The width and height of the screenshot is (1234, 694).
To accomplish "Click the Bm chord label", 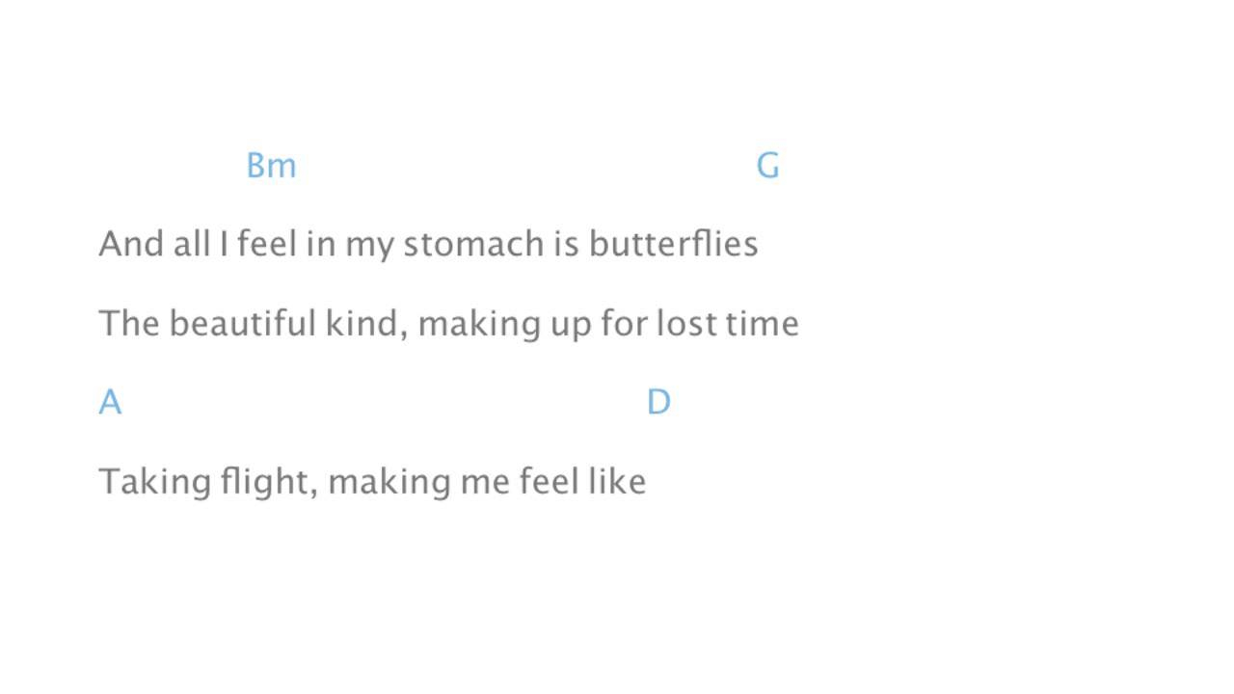I will [271, 166].
